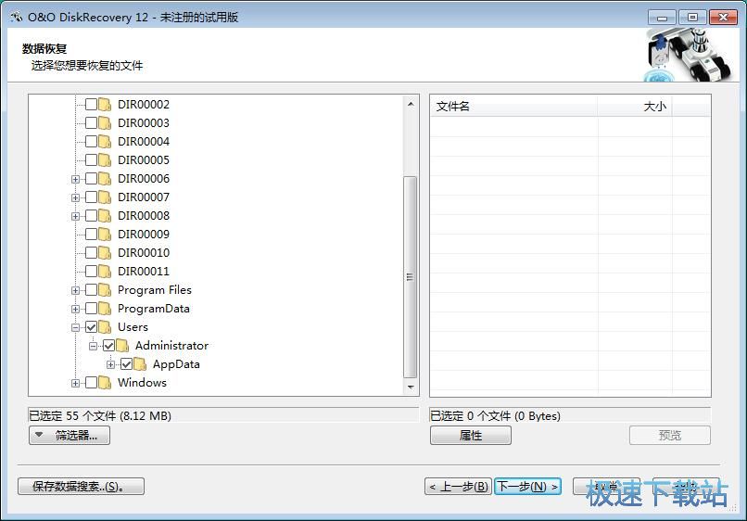Go back with 上一步(B) button
Image resolution: width=747 pixels, height=521 pixels.
[x=458, y=486]
